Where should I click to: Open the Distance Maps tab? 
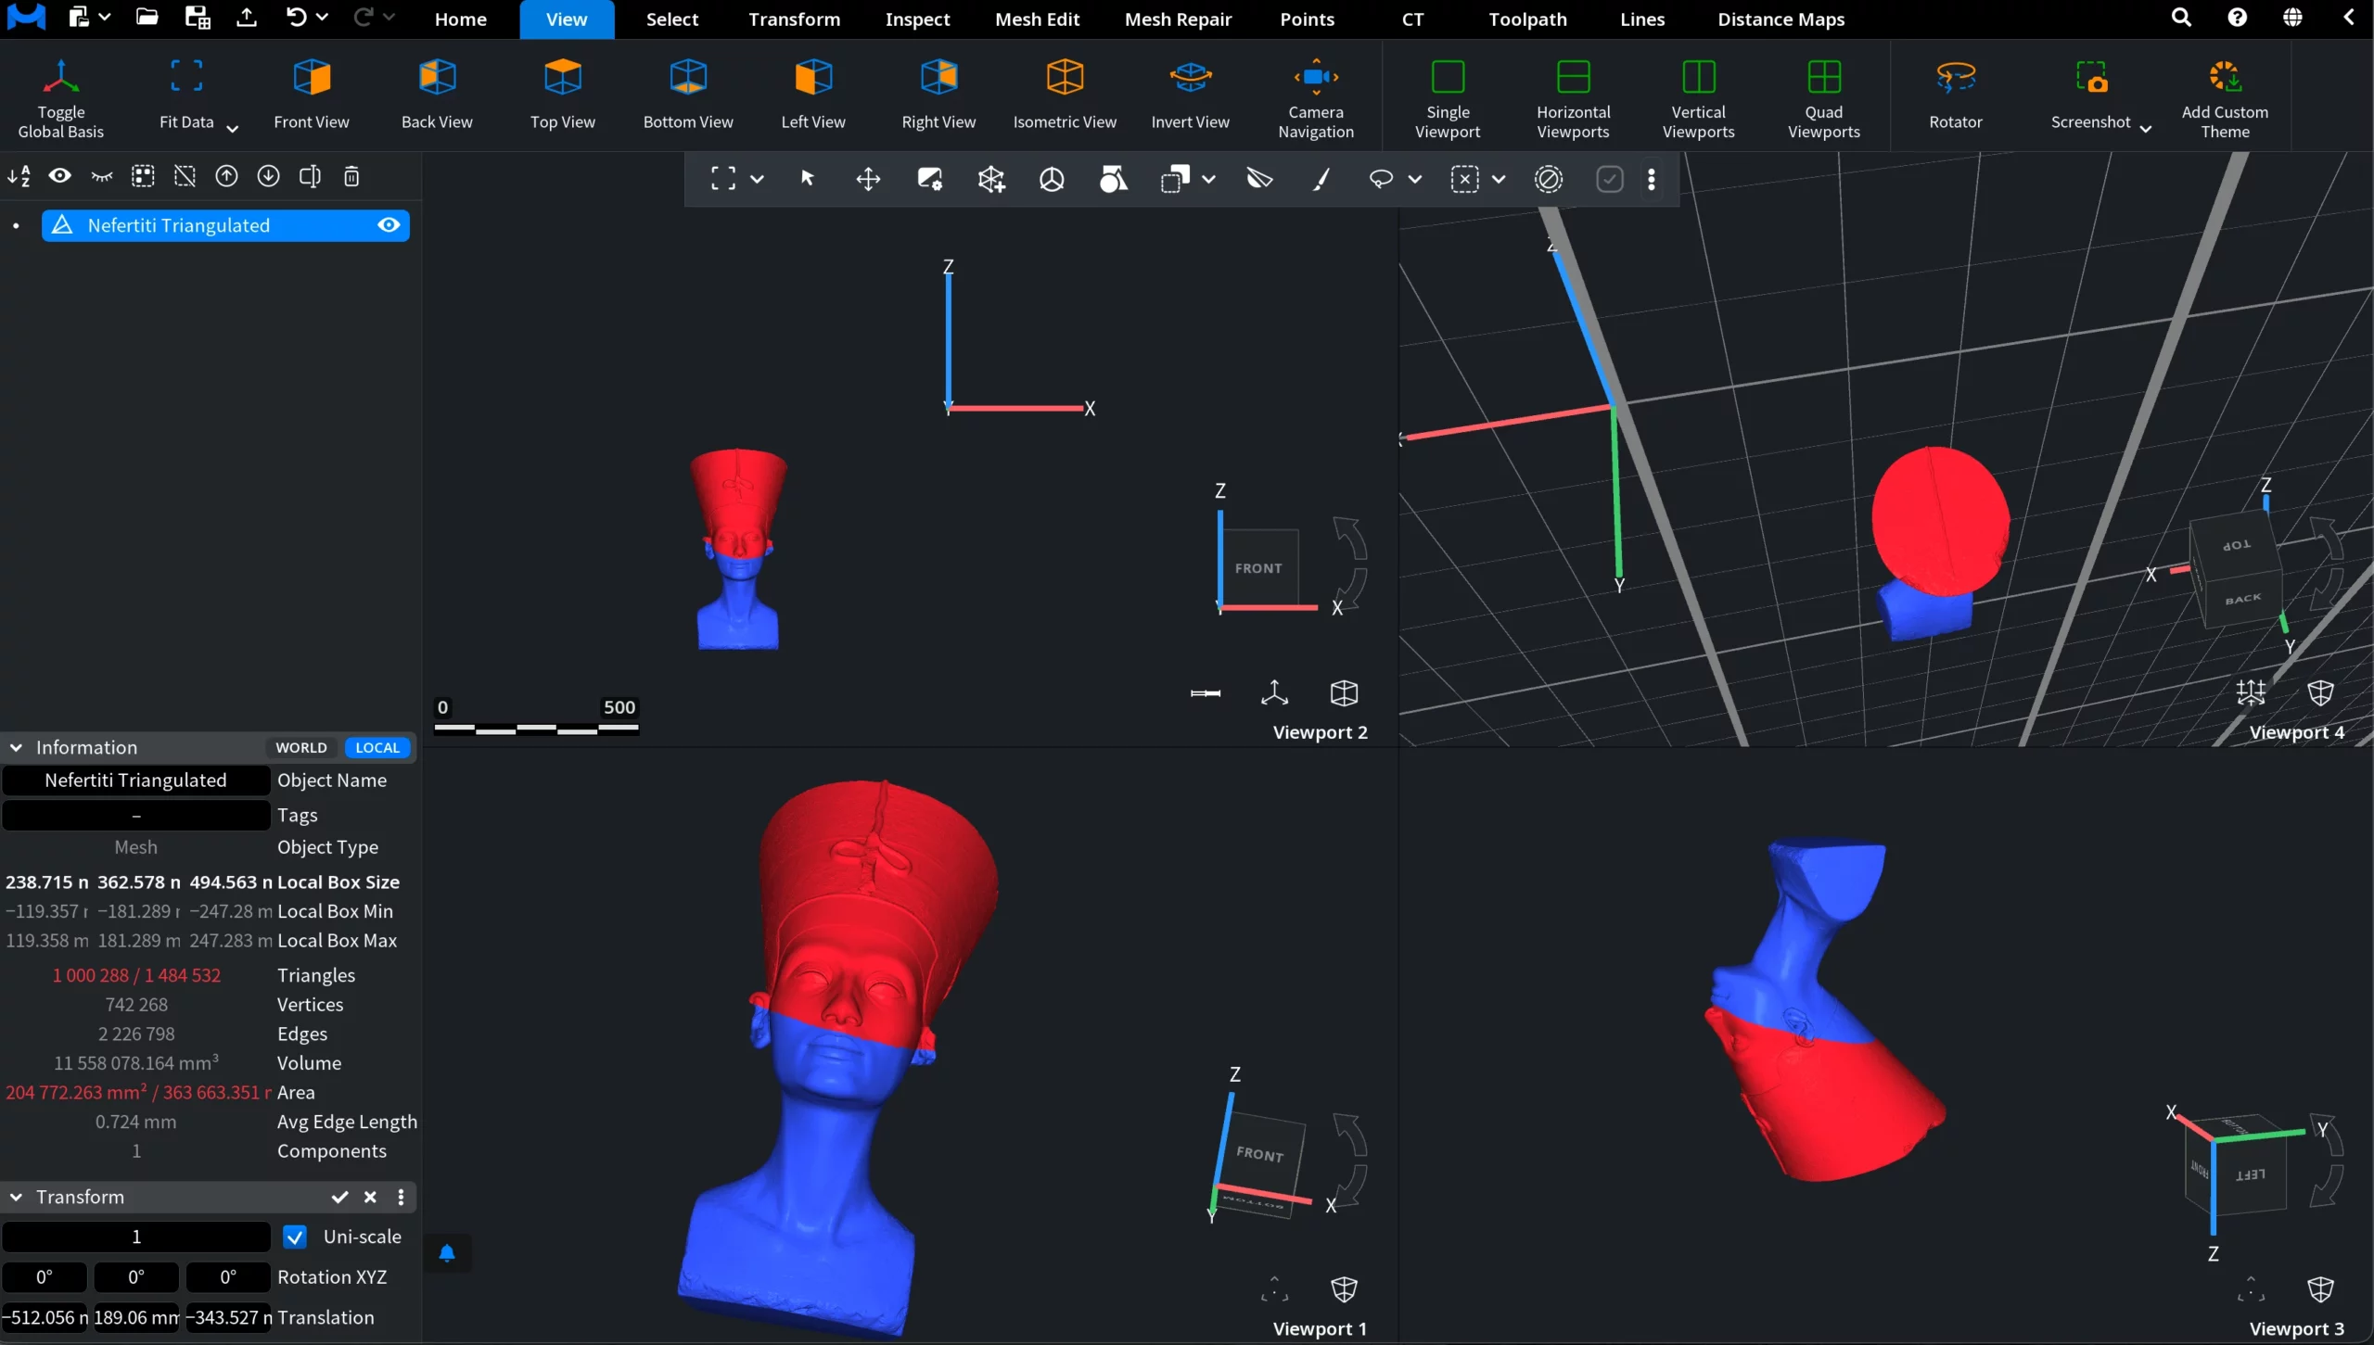click(x=1780, y=19)
